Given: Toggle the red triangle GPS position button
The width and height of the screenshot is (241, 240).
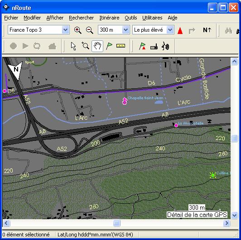Looking at the screenshot, I should [x=180, y=30].
